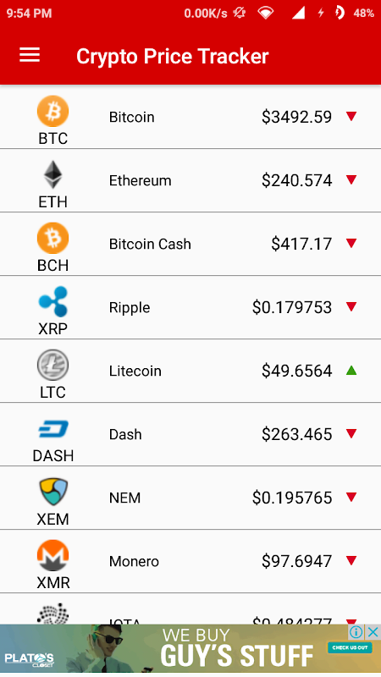Select the Bitcoin price $3492.59
This screenshot has width=381, height=677.
pyautogui.click(x=297, y=117)
